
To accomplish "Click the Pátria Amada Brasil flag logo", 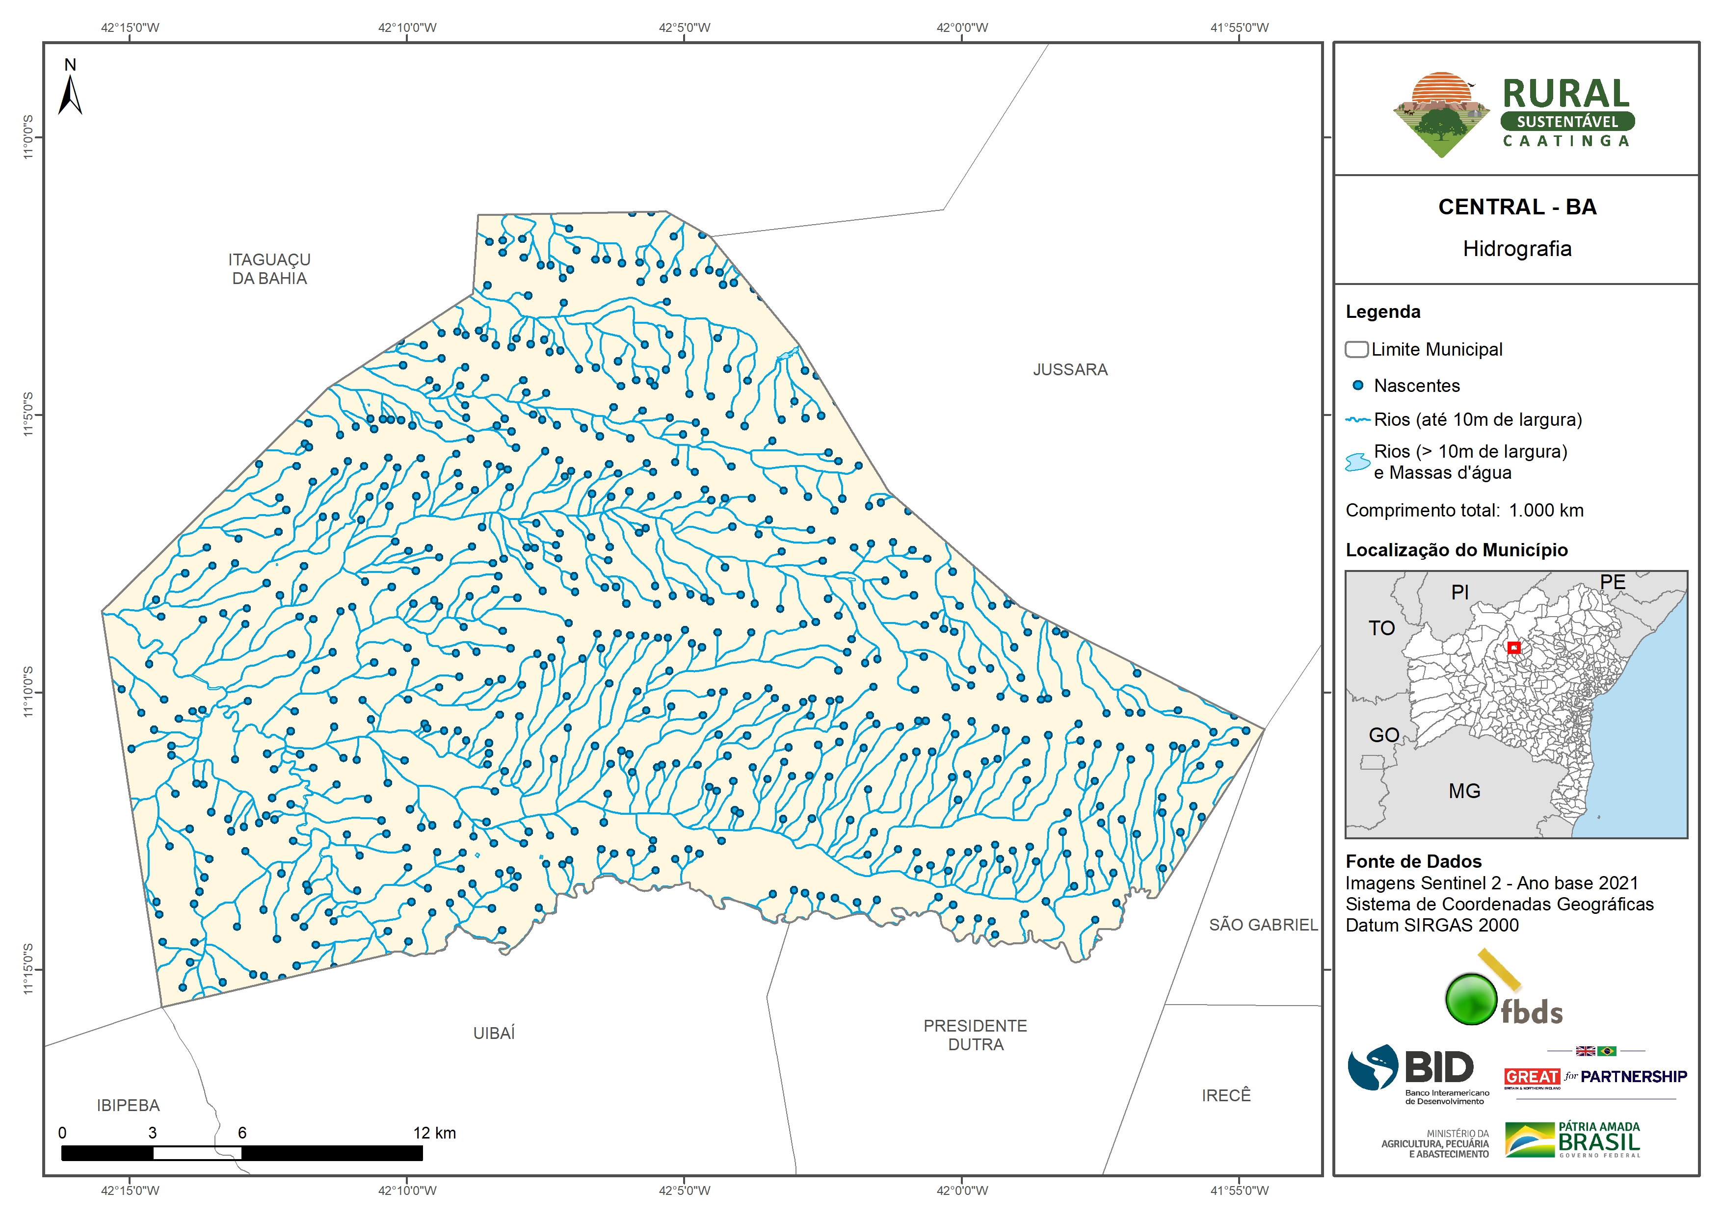I will 1529,1140.
